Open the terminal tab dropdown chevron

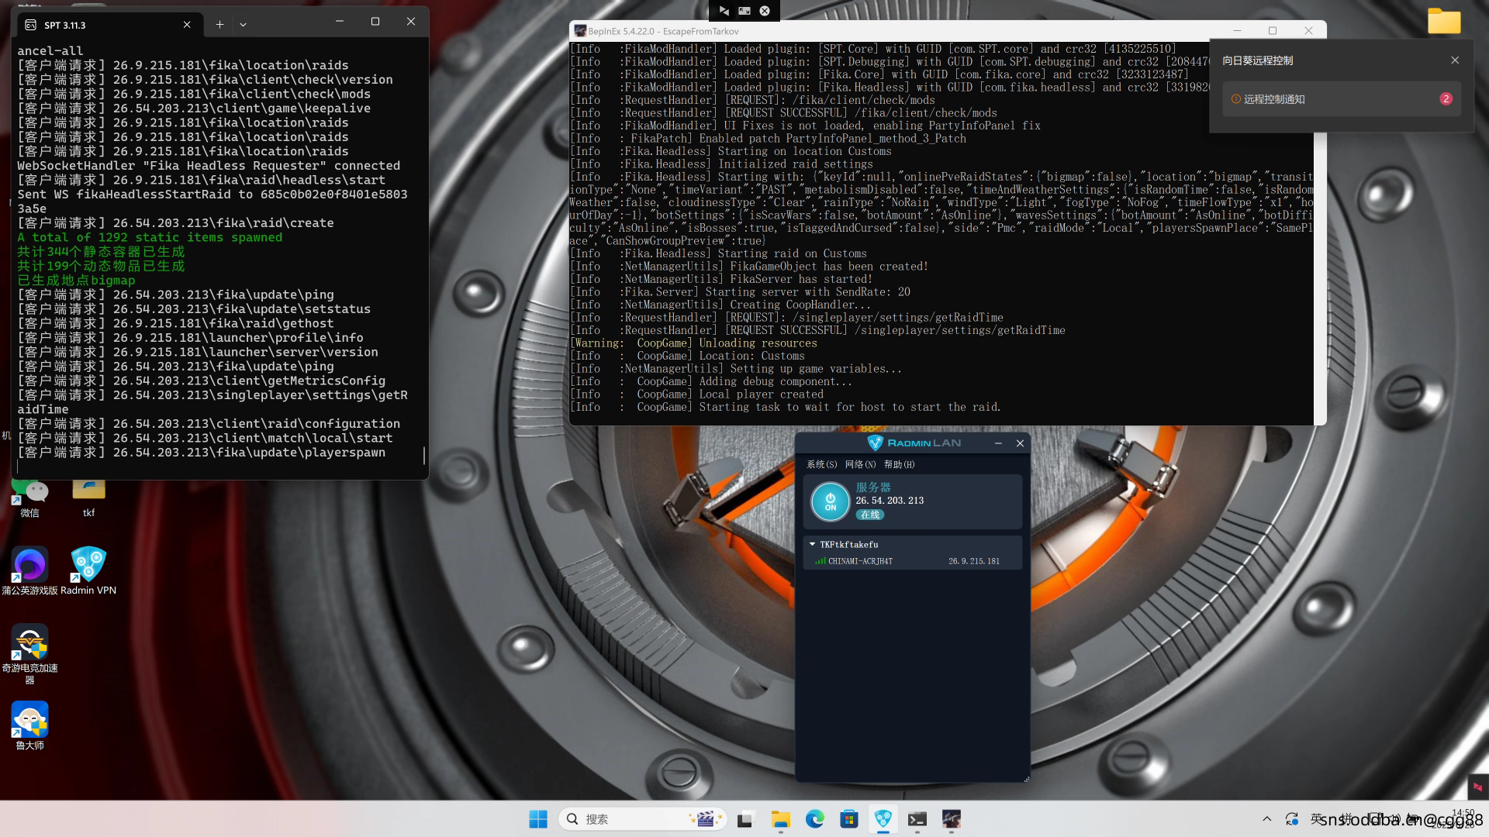click(243, 25)
